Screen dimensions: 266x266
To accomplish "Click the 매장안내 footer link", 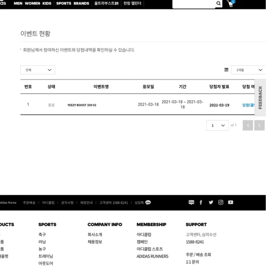I will pos(86,203).
